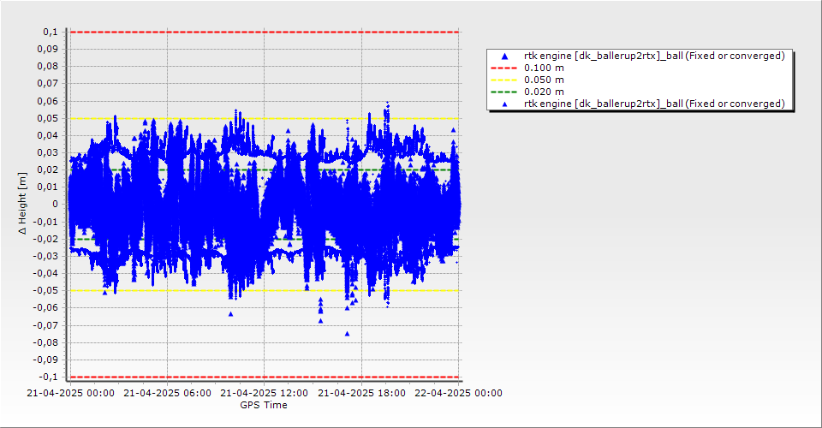
Task: Click the positive "0,04" height axis tick label
Action: [48, 136]
